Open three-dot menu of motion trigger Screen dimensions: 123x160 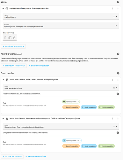(118, 8)
